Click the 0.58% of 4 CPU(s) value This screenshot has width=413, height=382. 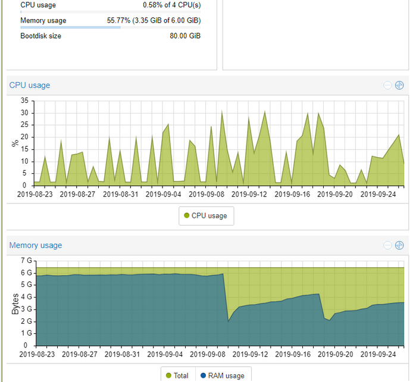[171, 5]
